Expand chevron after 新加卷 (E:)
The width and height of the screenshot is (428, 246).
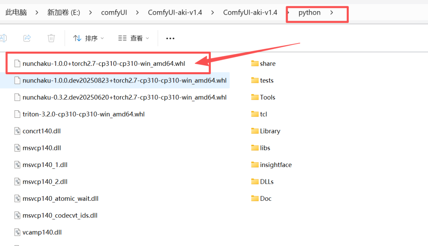coord(90,13)
